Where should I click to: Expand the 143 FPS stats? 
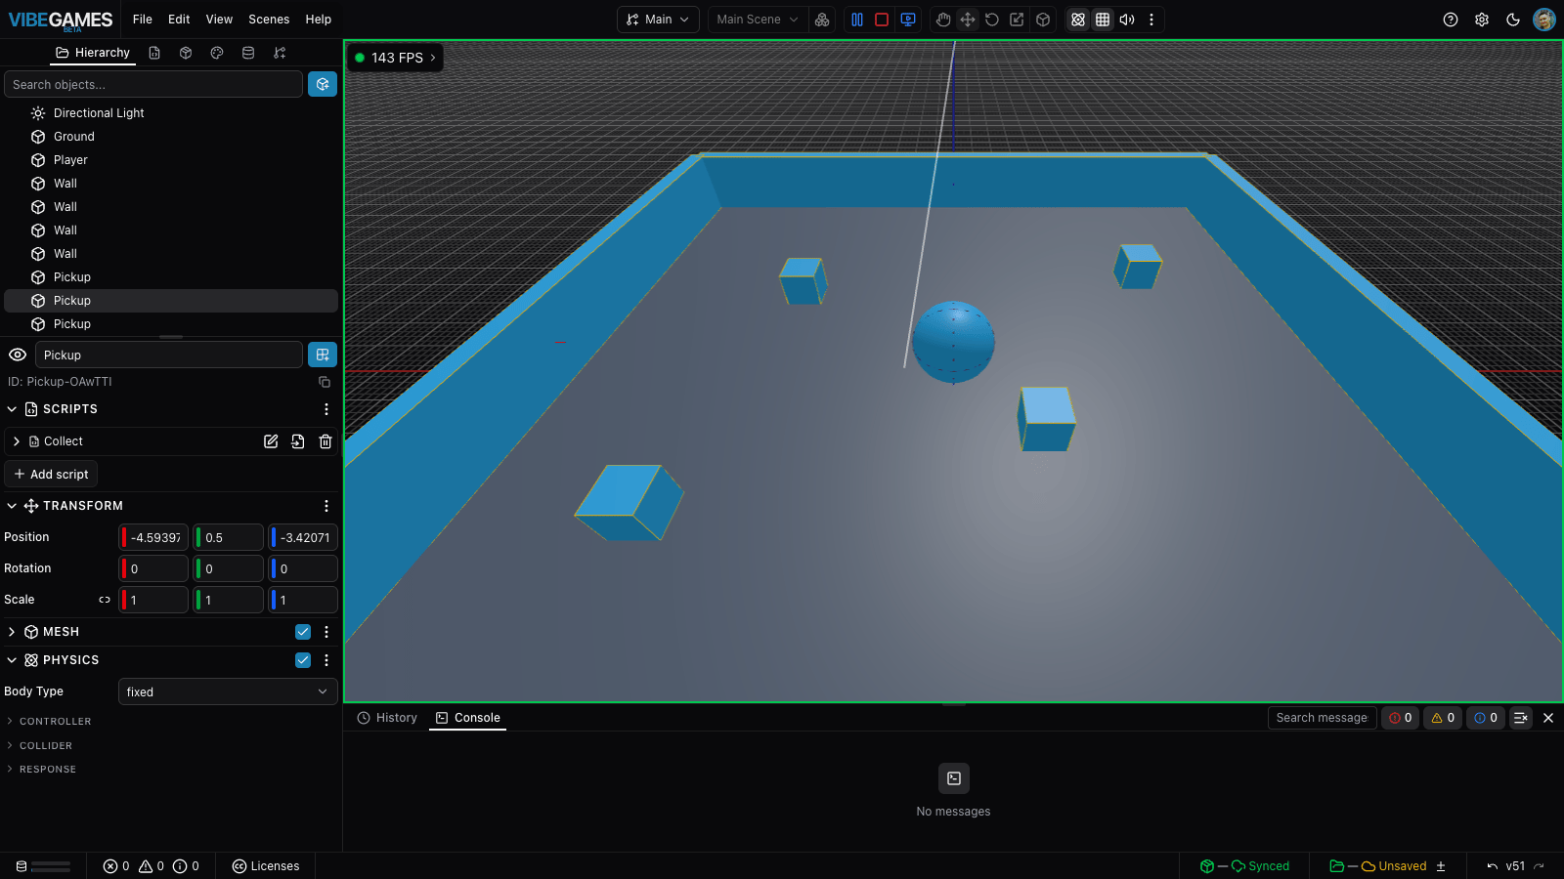click(396, 58)
